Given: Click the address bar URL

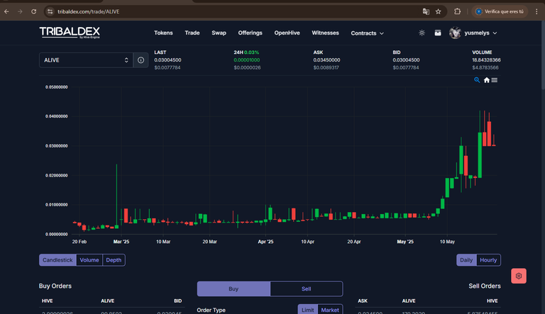Looking at the screenshot, I should [88, 11].
